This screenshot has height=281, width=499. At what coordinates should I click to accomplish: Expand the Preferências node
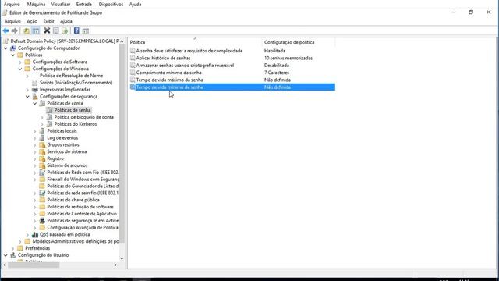click(13, 248)
